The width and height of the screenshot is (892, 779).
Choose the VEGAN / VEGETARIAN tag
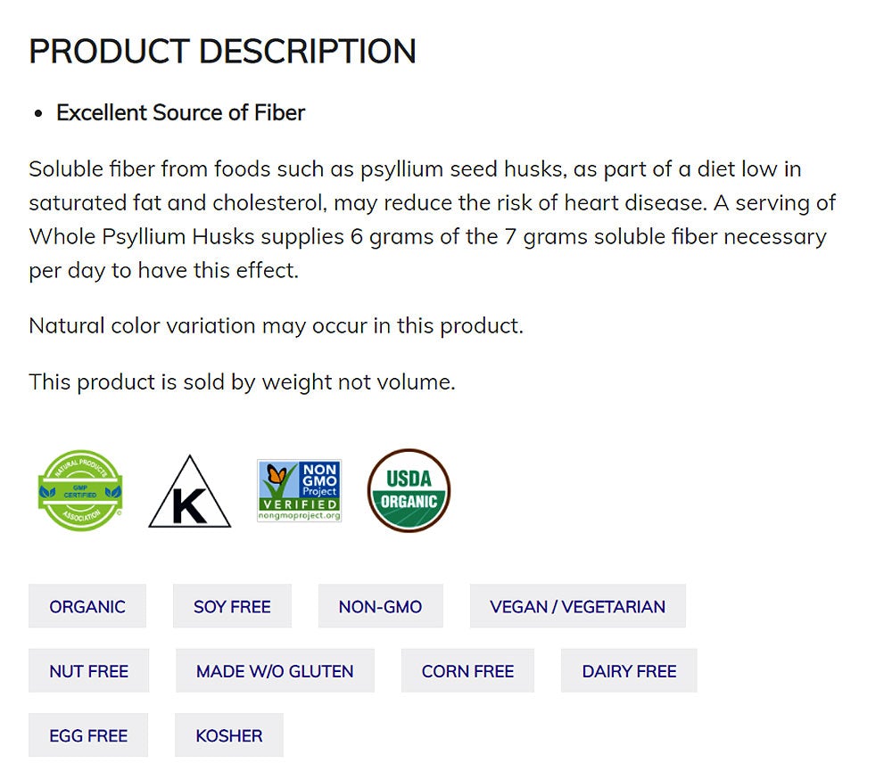click(577, 606)
